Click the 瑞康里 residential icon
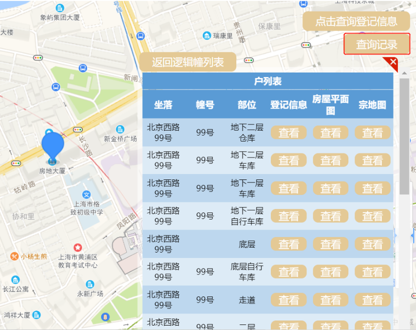The height and width of the screenshot is (330, 416). coord(207,35)
